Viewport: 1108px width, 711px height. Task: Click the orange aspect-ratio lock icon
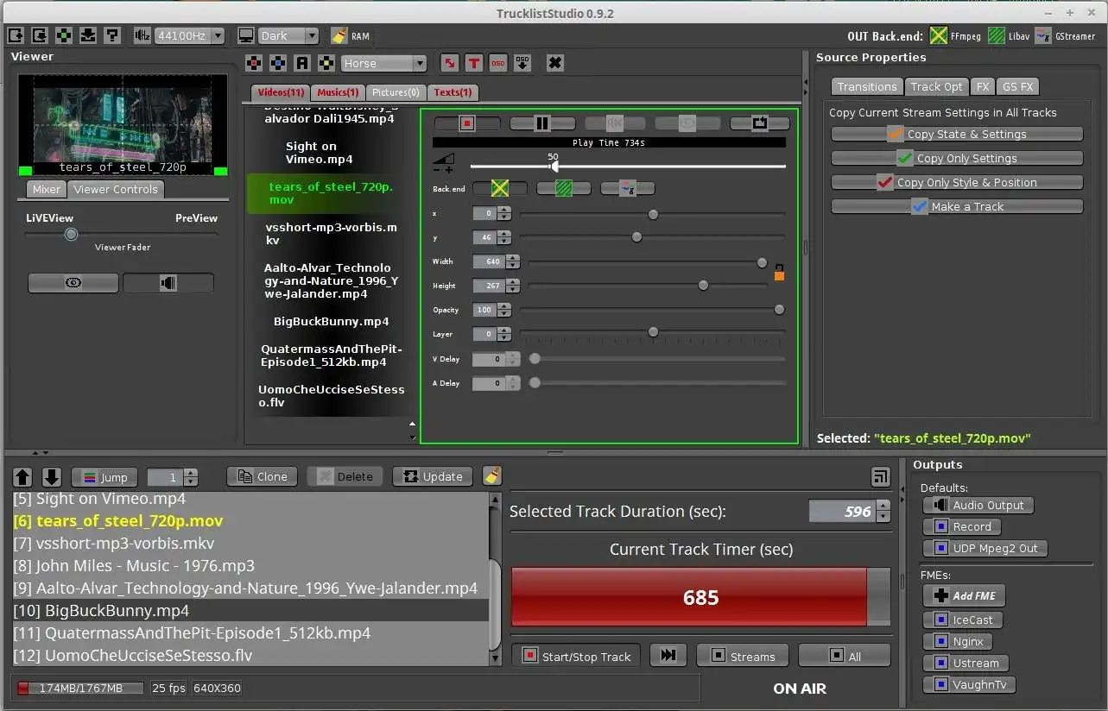point(779,273)
